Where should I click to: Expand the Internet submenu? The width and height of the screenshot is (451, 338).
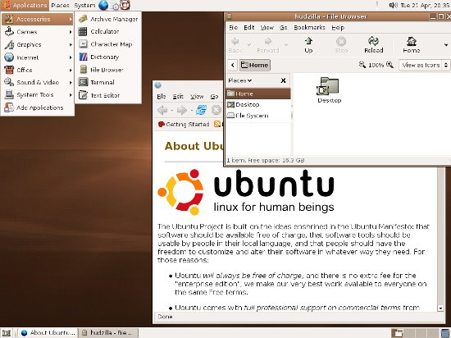tap(38, 57)
